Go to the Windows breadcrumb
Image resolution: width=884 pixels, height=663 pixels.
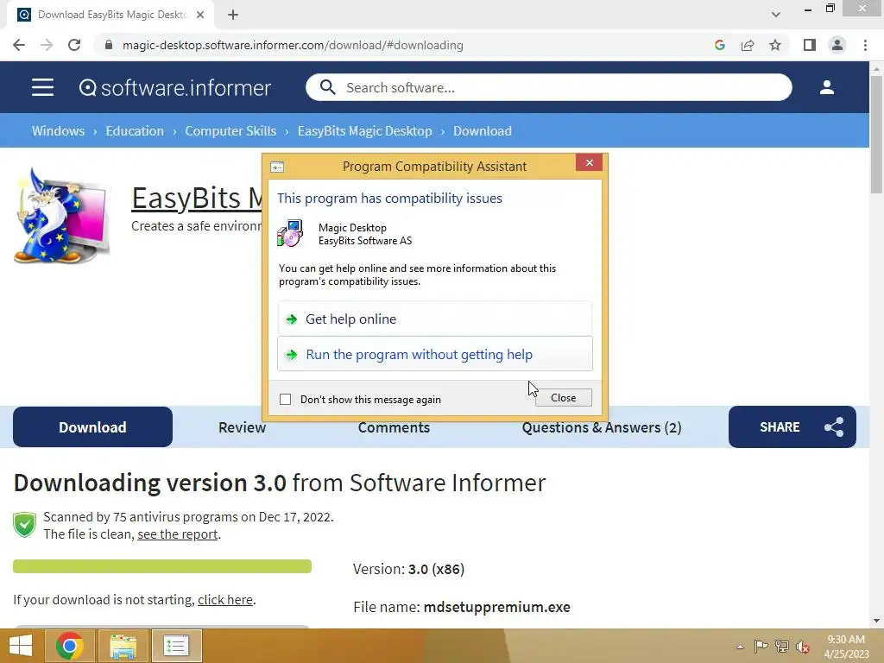[58, 131]
